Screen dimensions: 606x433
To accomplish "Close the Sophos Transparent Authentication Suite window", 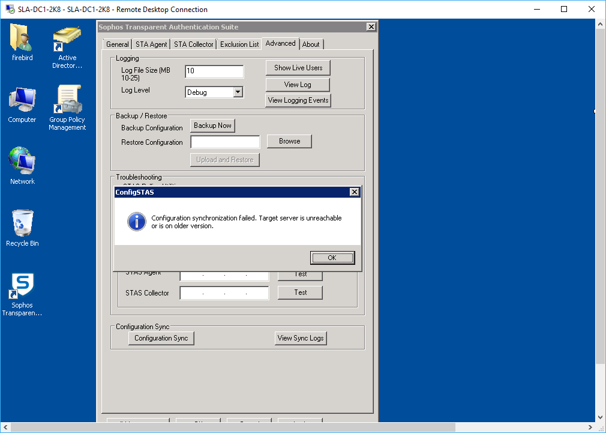I will [371, 26].
